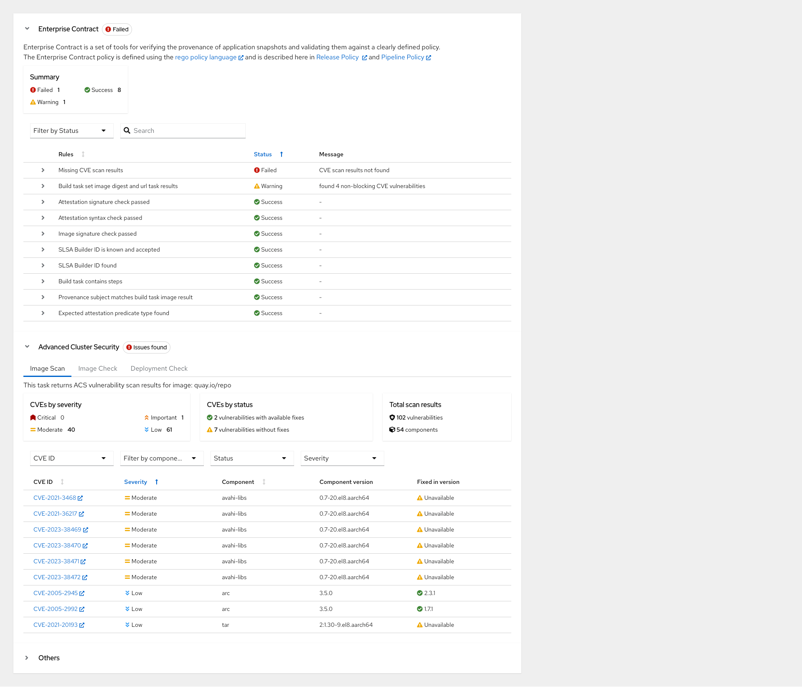The width and height of the screenshot is (802, 687).
Task: Click the green Success icon in Summary
Action: (87, 90)
